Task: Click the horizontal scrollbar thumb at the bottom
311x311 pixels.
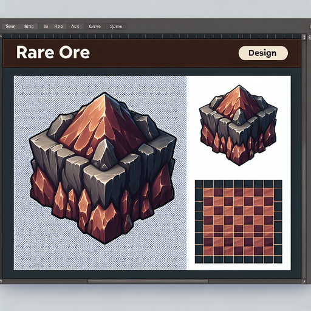Action: click(x=148, y=281)
